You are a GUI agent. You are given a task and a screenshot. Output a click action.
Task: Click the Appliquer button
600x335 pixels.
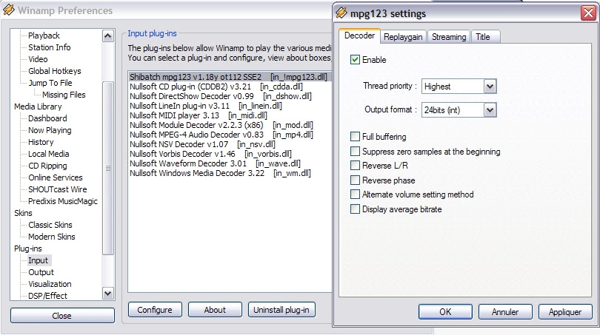tap(565, 311)
